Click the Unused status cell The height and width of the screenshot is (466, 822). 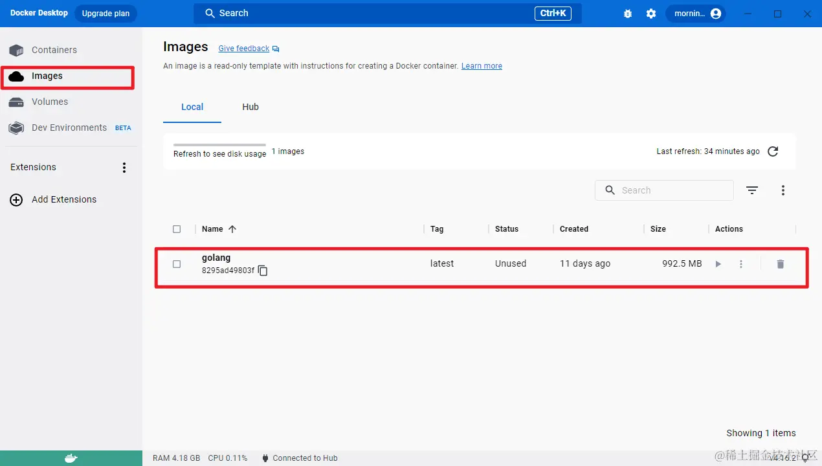click(511, 263)
